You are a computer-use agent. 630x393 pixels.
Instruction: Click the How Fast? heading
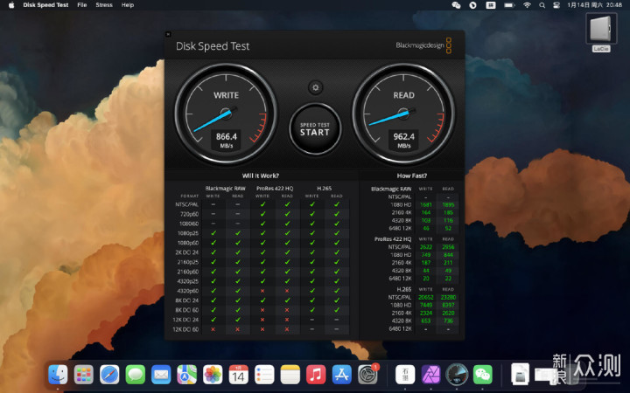tap(412, 176)
